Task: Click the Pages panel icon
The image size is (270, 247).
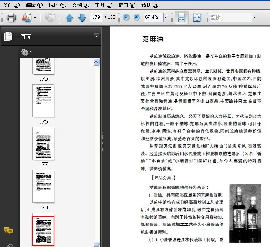Action: point(8,36)
